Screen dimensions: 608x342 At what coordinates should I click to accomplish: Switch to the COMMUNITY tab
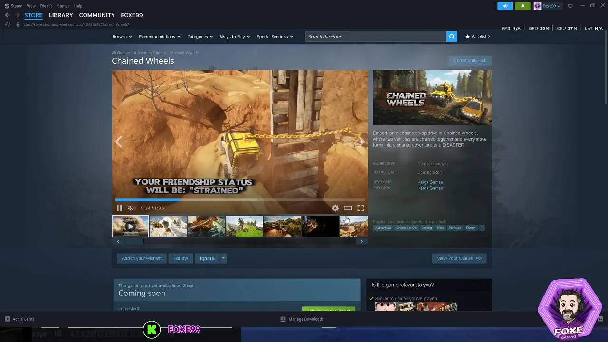[97, 15]
